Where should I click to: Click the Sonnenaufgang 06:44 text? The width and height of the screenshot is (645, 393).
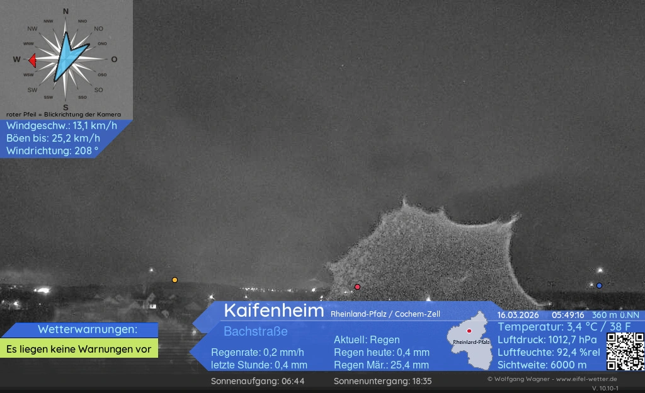[x=258, y=381]
